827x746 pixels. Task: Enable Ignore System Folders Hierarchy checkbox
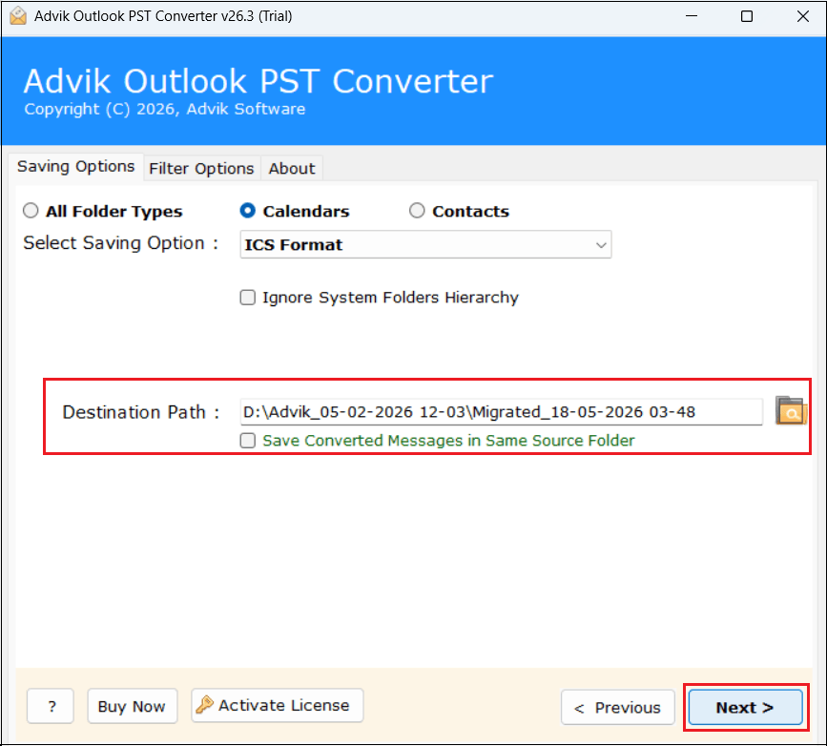pos(247,298)
